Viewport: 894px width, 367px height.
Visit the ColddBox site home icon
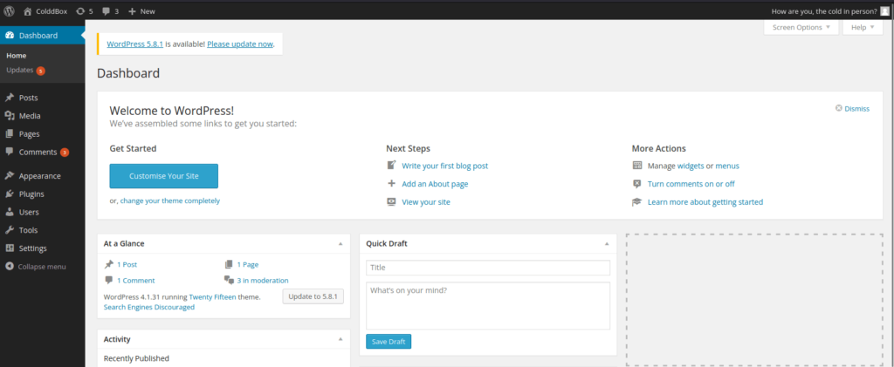click(x=28, y=10)
